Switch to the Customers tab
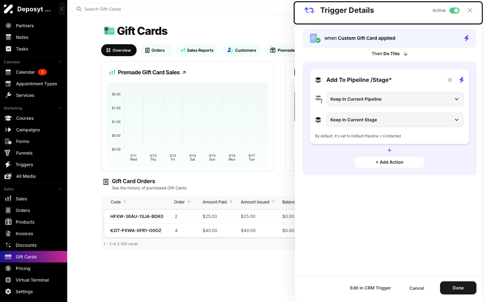This screenshot has width=484, height=302. coord(242,50)
